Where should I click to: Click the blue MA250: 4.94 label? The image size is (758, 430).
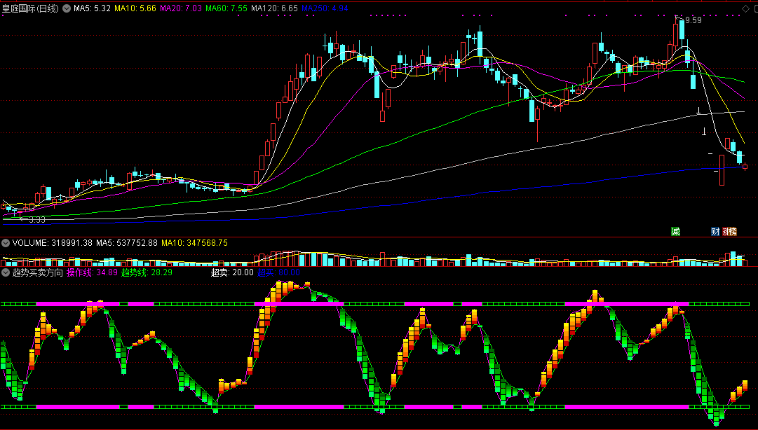325,8
